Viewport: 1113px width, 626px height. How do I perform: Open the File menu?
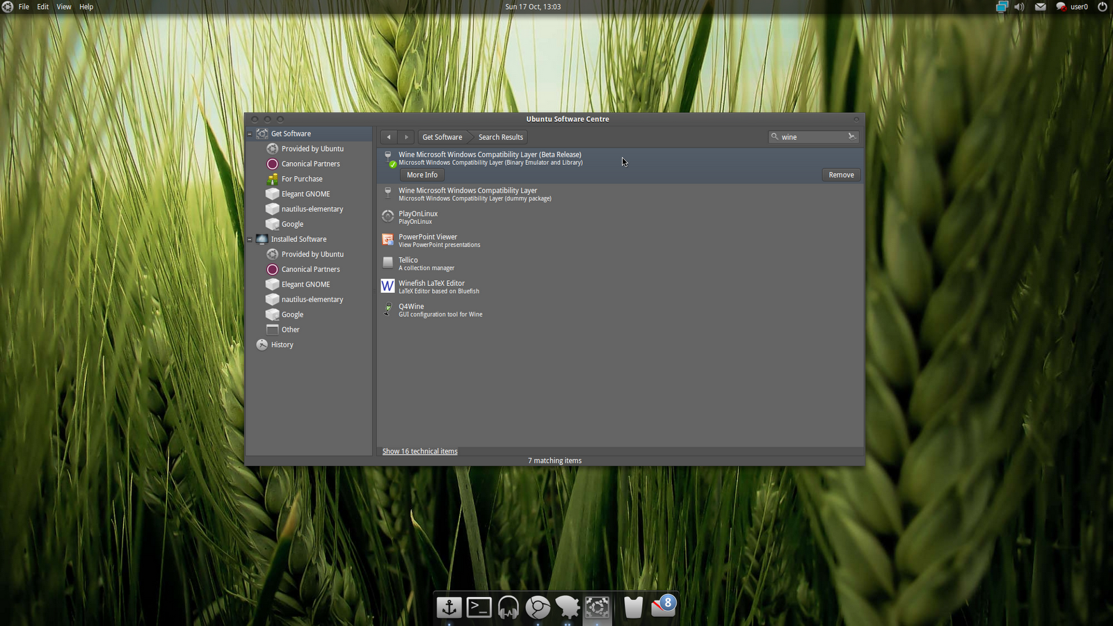pos(24,7)
